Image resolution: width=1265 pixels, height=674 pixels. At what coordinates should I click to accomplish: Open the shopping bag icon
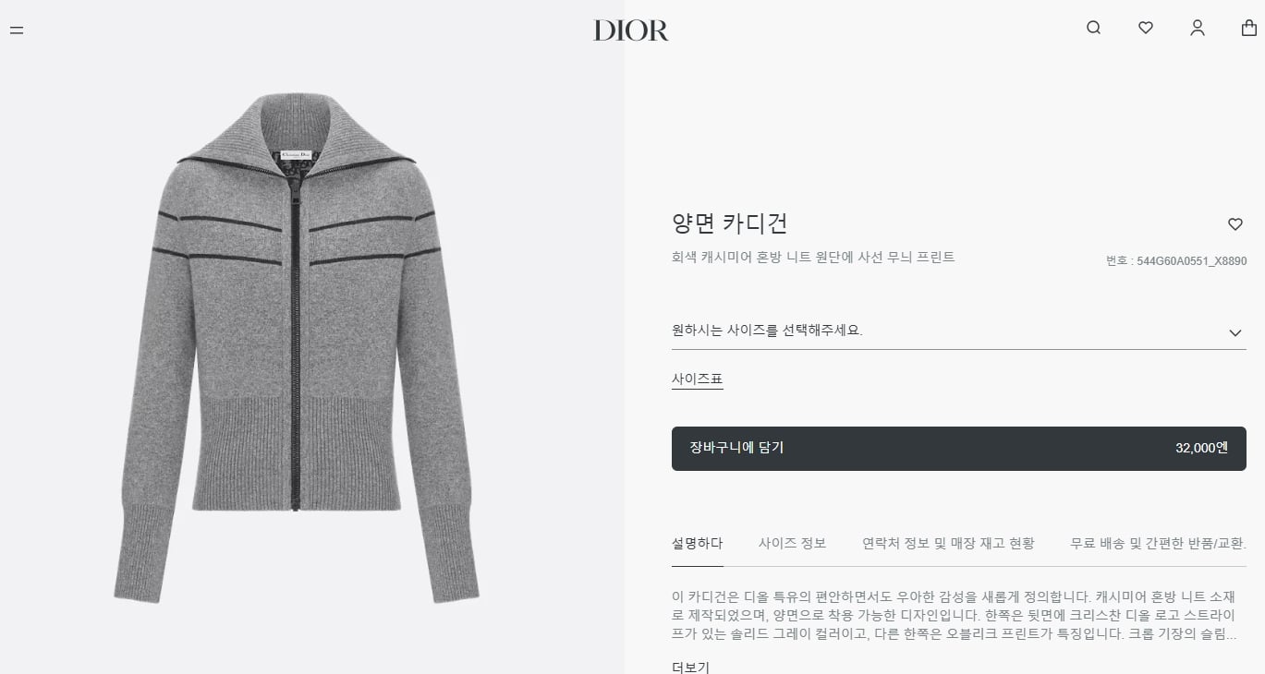click(1248, 28)
